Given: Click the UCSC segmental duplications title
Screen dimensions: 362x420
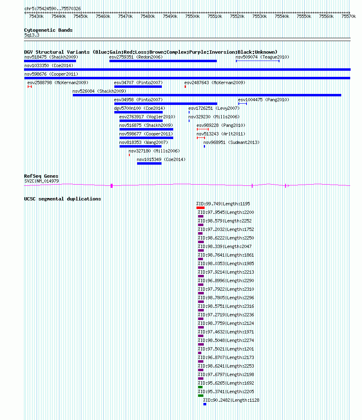Looking at the screenshot, I should tap(63, 199).
